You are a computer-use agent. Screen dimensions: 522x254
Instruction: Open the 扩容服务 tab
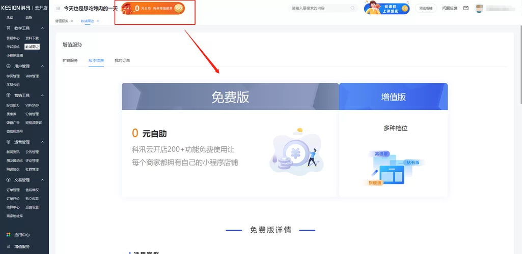[x=70, y=60]
